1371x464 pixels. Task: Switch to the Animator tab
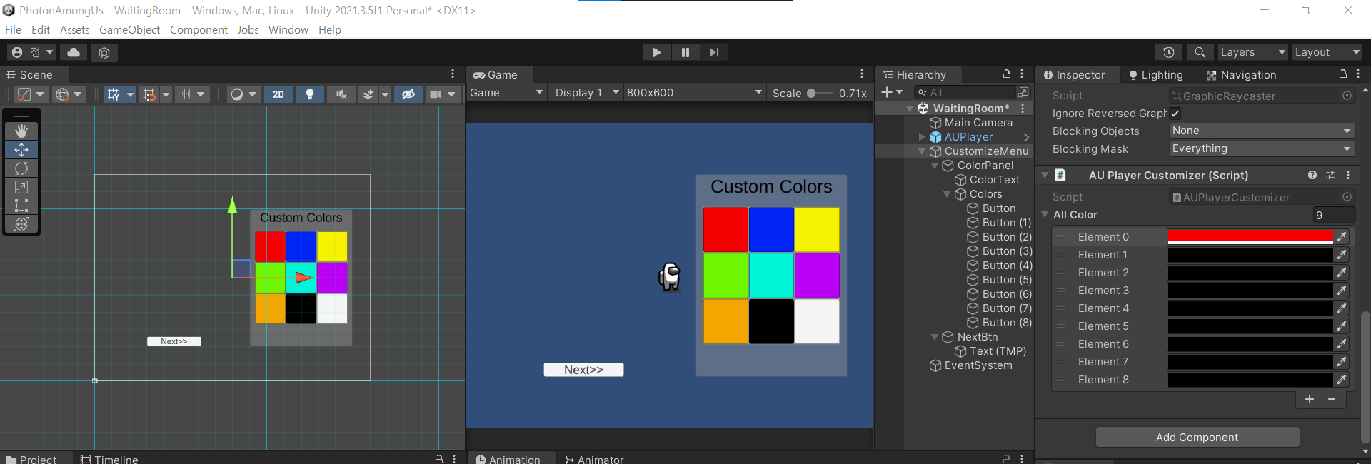tap(594, 459)
